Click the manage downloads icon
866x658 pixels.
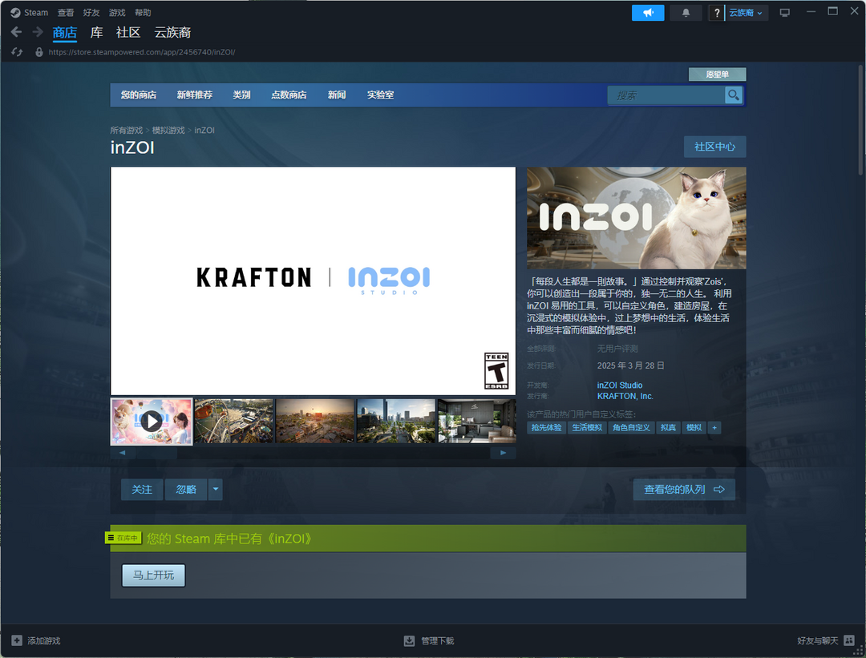409,640
